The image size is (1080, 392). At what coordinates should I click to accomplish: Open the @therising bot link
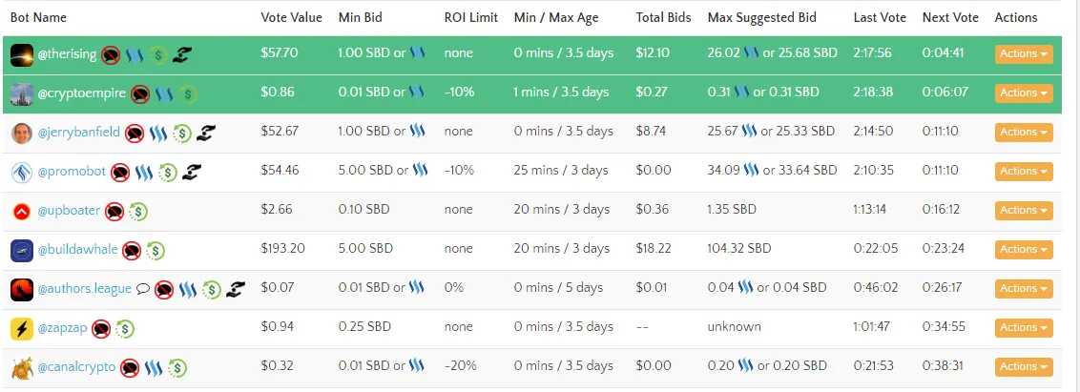click(67, 53)
